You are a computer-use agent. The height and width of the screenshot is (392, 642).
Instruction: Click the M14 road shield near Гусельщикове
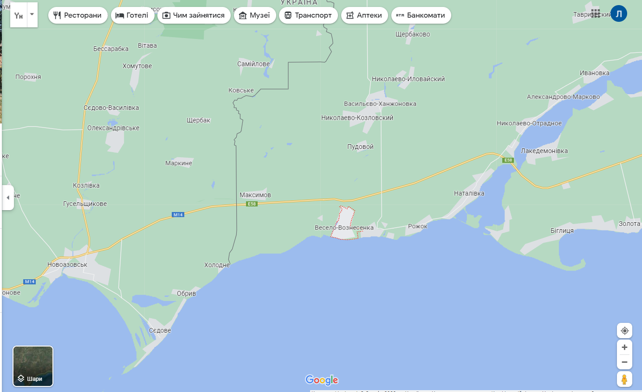tap(178, 214)
